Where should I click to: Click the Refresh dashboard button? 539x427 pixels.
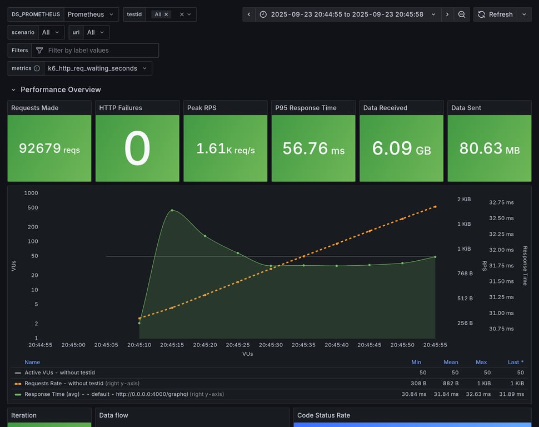tap(495, 14)
